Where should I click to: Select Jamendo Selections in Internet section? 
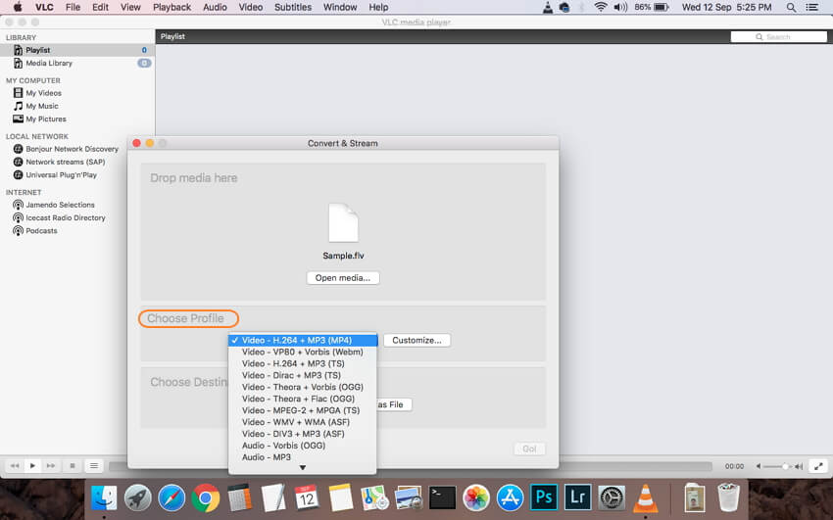(x=60, y=205)
